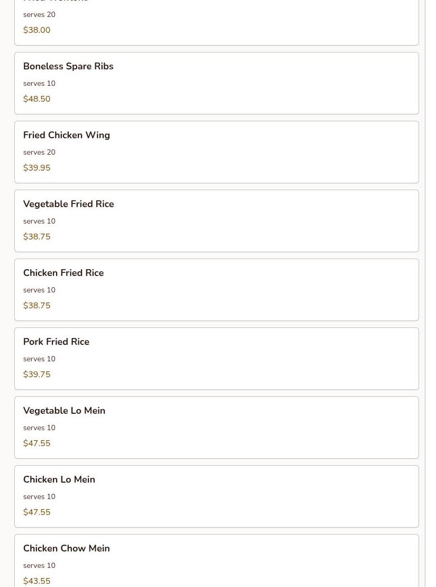The height and width of the screenshot is (587, 436).
Task: Click "serves 10" under Chicken Lo Mein
Action: [39, 496]
